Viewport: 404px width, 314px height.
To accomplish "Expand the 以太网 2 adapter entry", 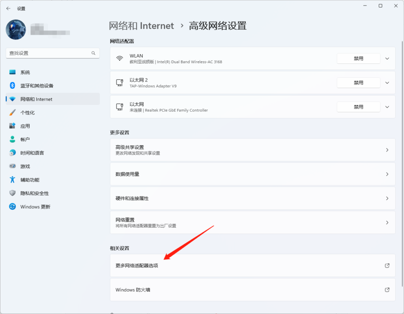I will pyautogui.click(x=387, y=82).
